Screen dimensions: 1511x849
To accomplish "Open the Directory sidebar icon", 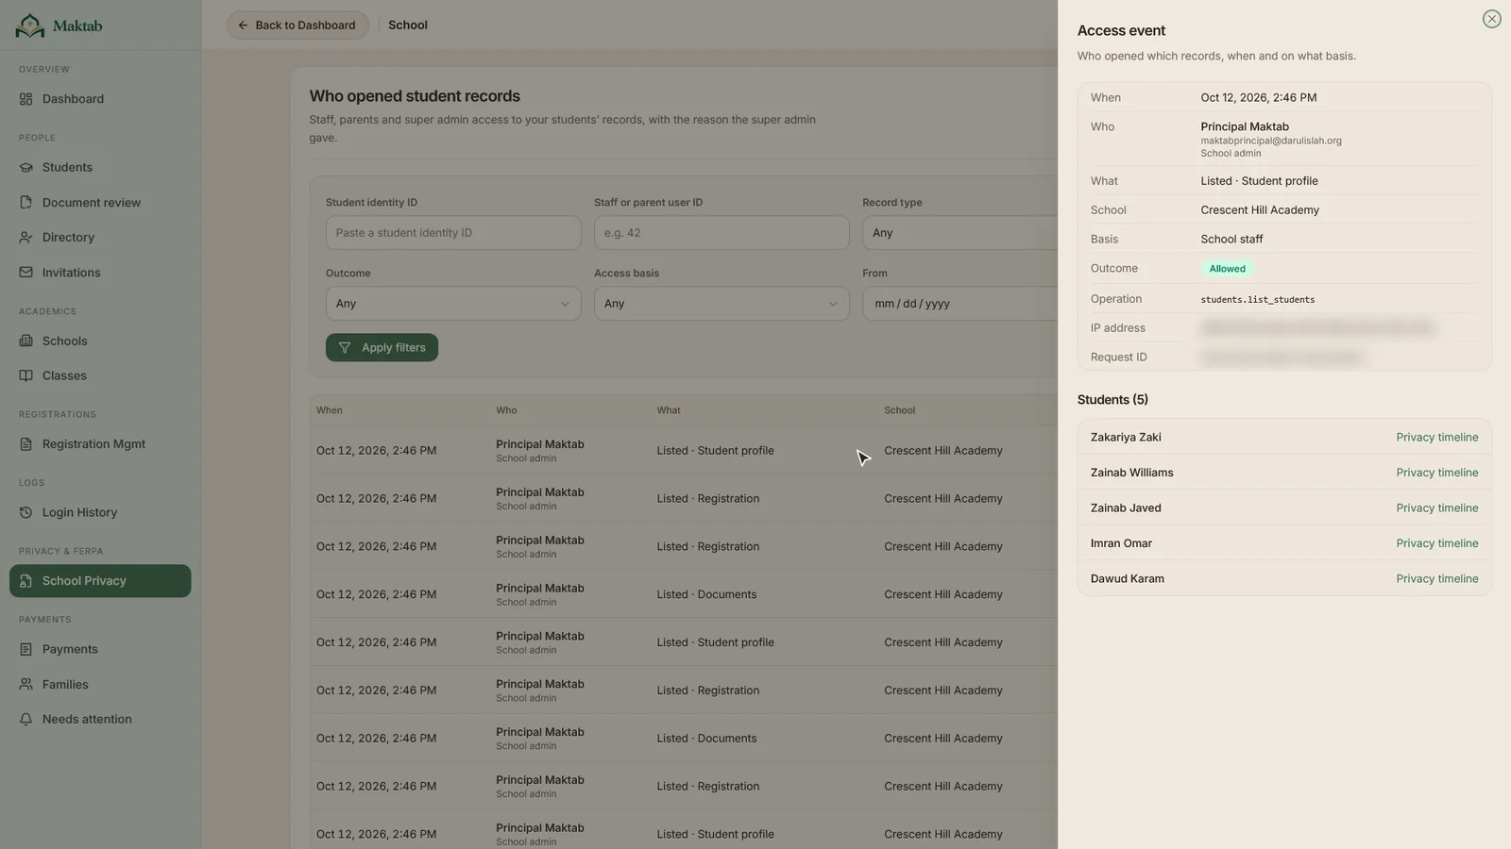I will click(x=25, y=238).
